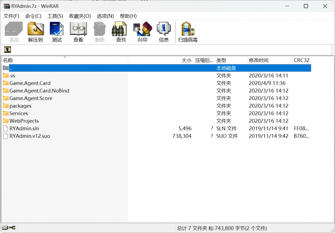Show archive 信息 (Info) via toolbar icon
This screenshot has width=335, height=233.
coord(163,32)
